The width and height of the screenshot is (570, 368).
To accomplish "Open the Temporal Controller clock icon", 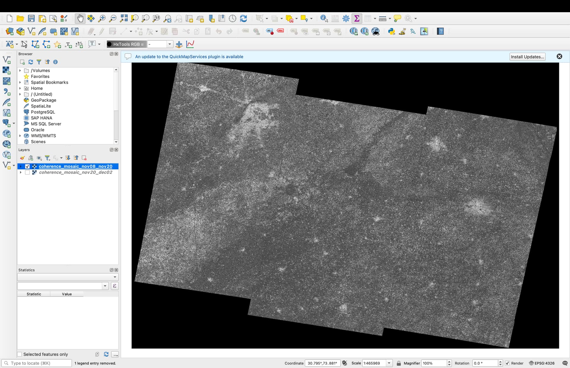I will 232,18.
